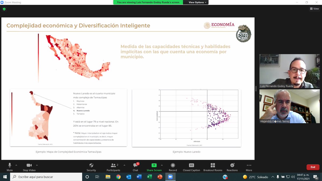
Task: Click the help icon in taskbar
Action: (x=225, y=177)
